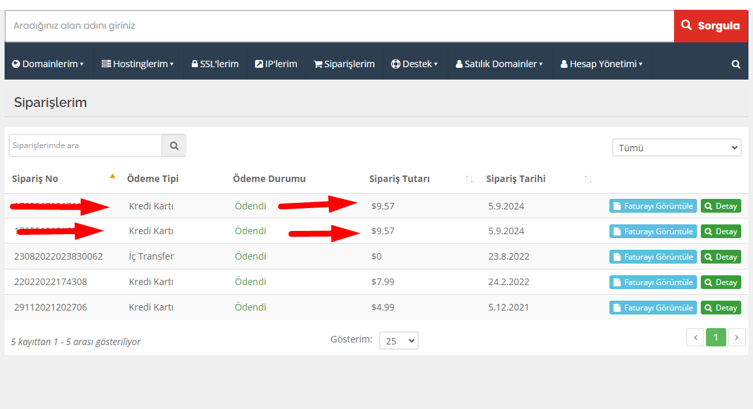Open the Hostinglerim menu
Viewport: 753px width, 409px height.
138,64
